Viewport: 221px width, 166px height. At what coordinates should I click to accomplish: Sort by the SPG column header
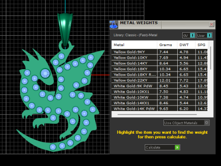point(202,45)
